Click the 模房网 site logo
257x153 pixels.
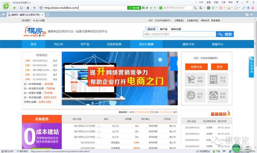click(x=35, y=31)
